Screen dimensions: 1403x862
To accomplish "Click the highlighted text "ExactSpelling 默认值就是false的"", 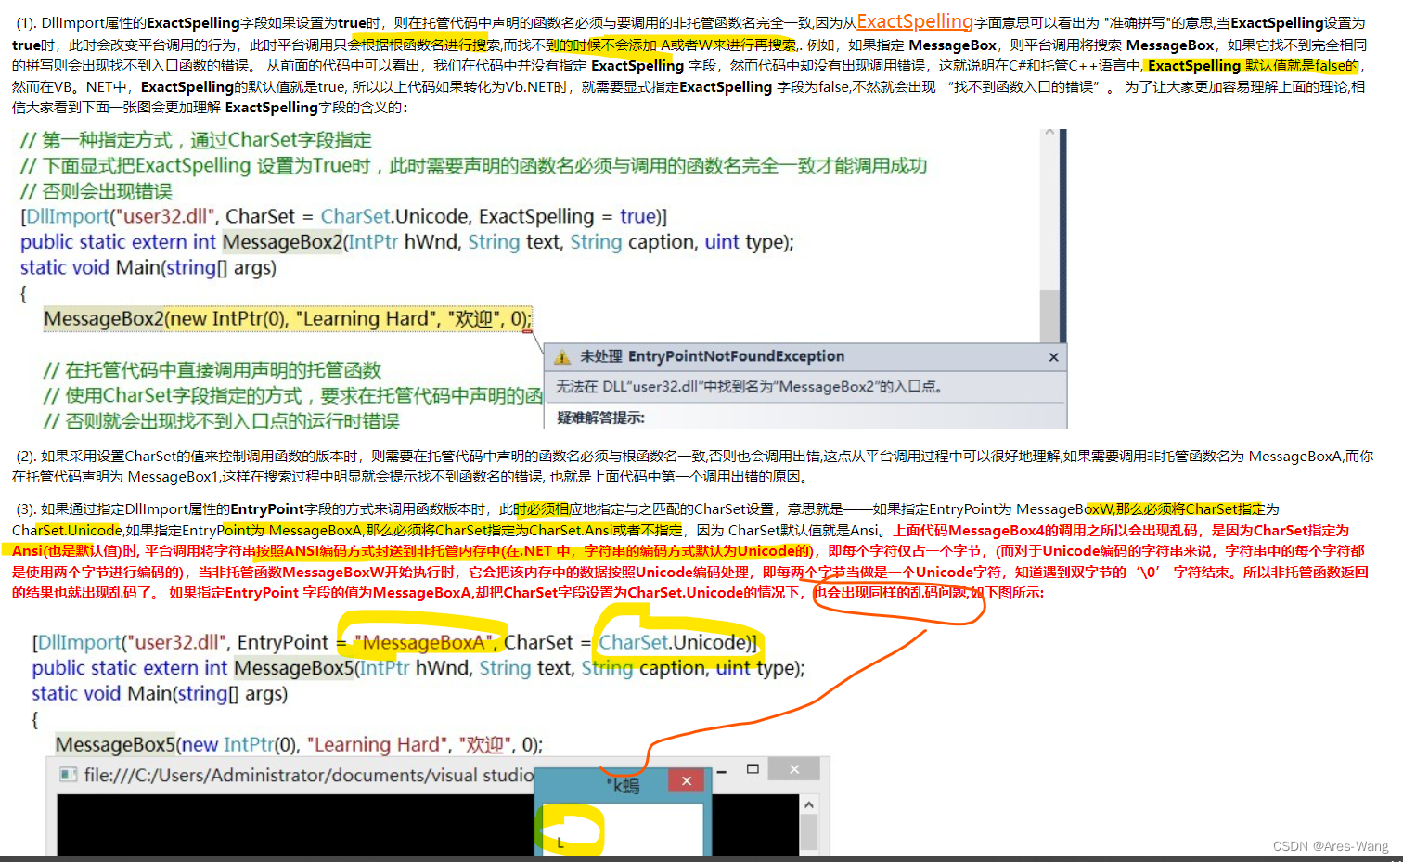I will [1235, 65].
